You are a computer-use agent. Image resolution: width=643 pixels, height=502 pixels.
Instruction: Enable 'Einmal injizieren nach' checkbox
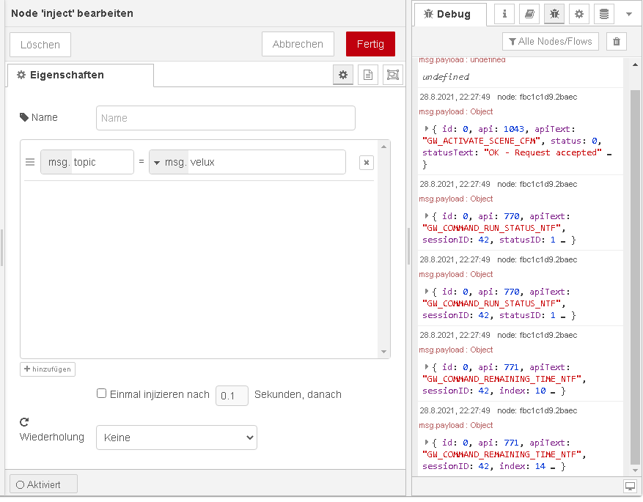tap(102, 394)
